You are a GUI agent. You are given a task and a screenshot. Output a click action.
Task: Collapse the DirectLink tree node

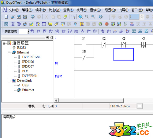(9, 81)
